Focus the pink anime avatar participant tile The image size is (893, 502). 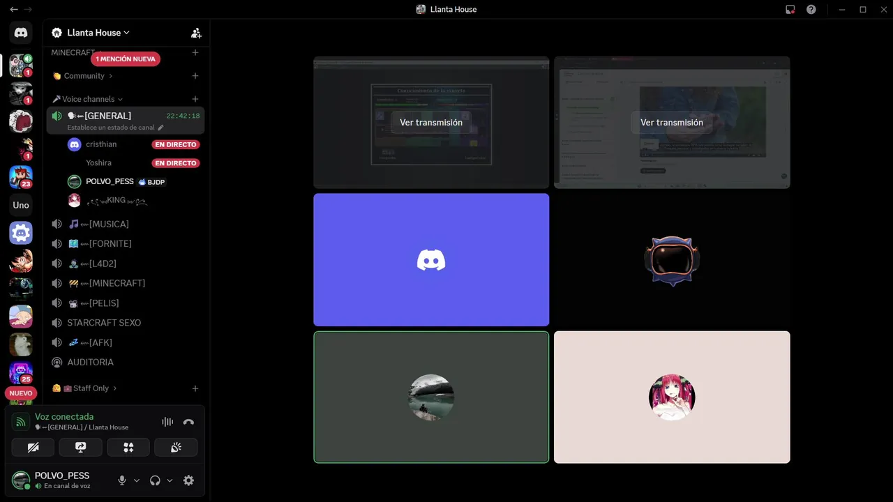coord(672,397)
